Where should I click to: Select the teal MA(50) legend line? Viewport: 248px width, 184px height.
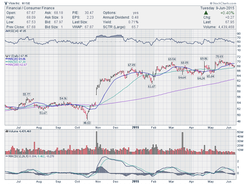(x=7, y=62)
